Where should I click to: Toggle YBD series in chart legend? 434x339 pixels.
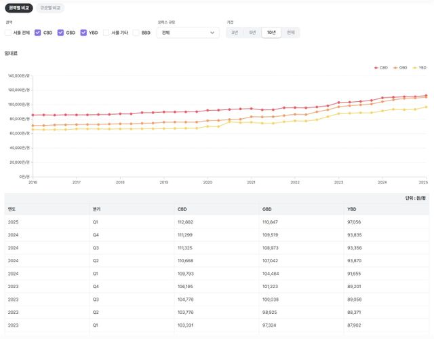point(420,68)
